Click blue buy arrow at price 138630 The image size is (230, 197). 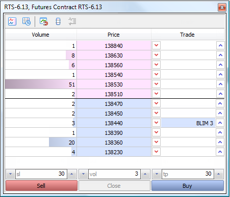click(x=220, y=55)
